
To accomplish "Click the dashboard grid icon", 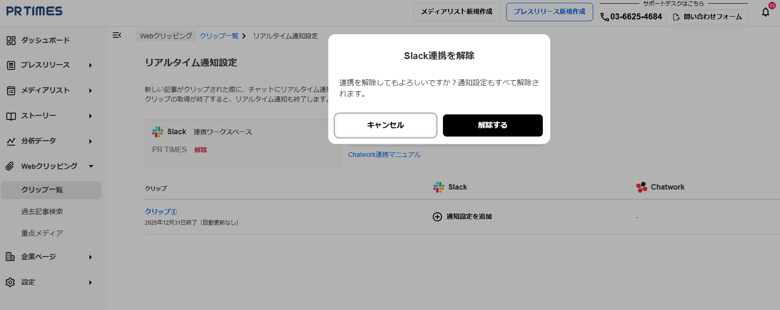I will coord(11,41).
